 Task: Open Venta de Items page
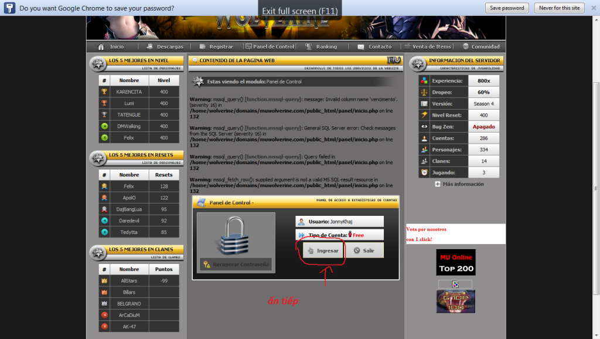pos(432,47)
